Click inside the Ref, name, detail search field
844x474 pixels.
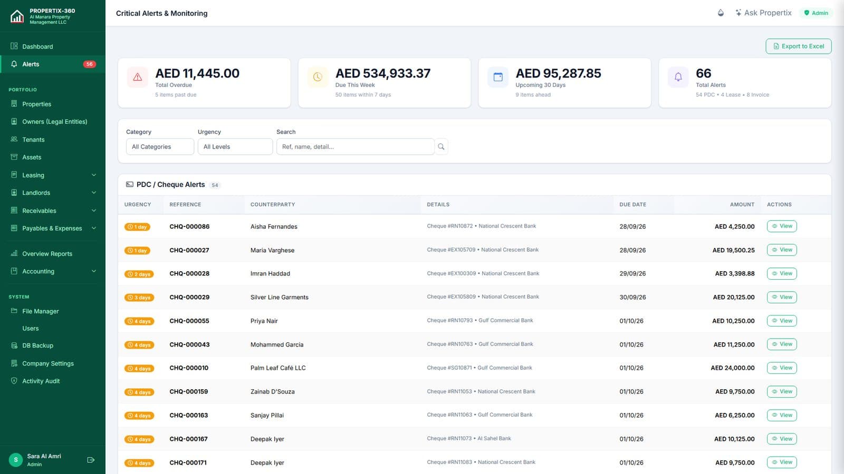(x=356, y=147)
